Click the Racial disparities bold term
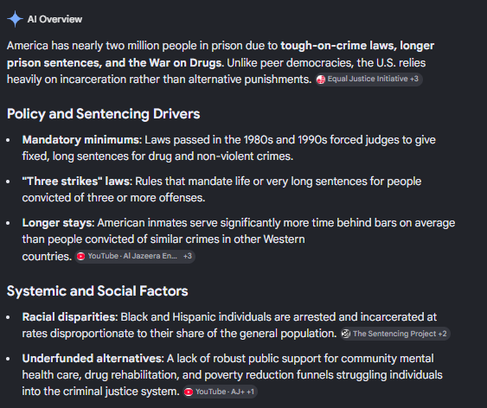Screen dimensions: 487x408 [70, 317]
